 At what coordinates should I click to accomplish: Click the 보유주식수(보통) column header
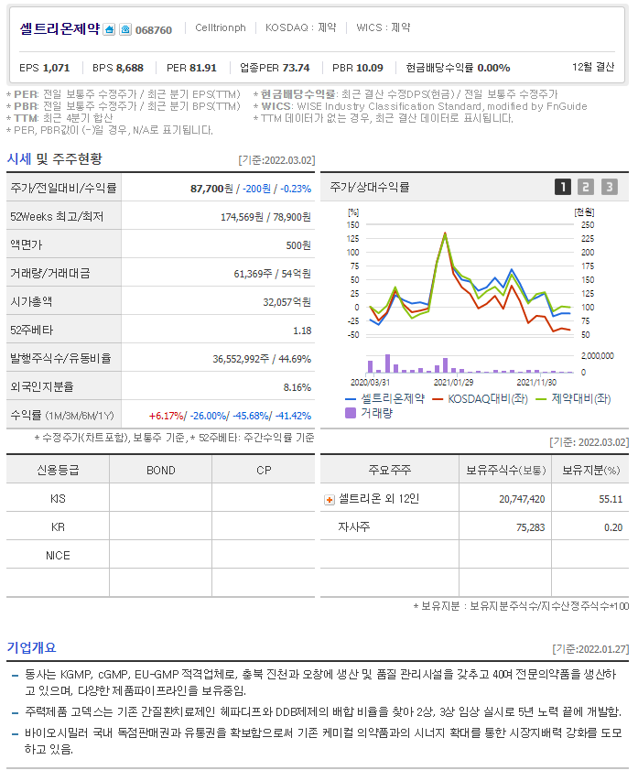(x=505, y=471)
